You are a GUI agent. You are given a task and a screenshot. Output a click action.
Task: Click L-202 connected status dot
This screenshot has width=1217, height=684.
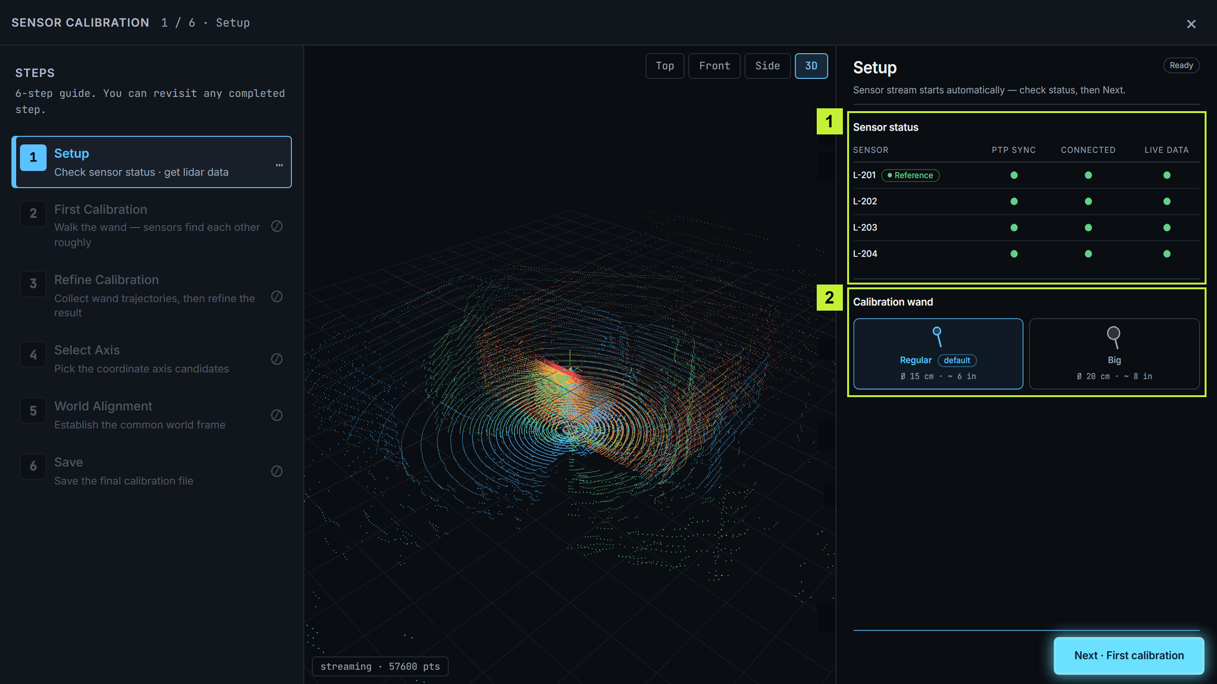1088,201
